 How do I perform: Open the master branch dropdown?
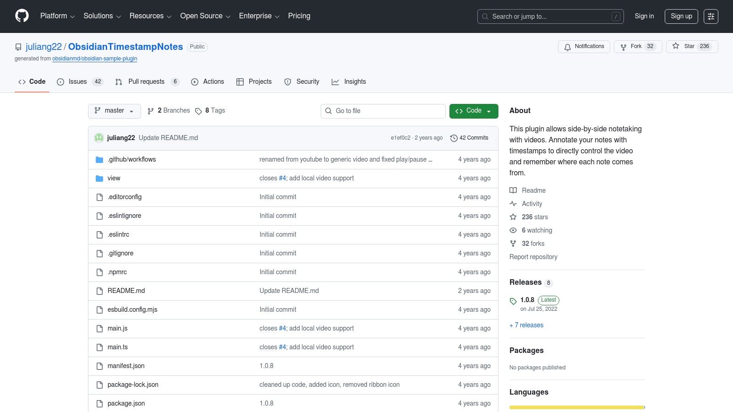[114, 111]
